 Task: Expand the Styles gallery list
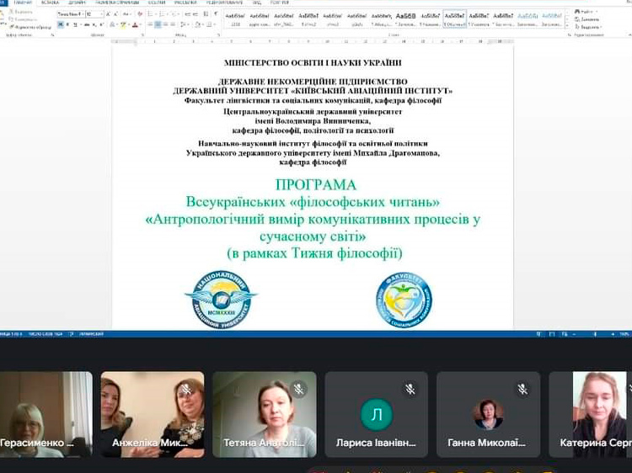(x=565, y=25)
